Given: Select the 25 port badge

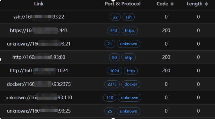Looking at the screenshot, I should tap(110, 111).
